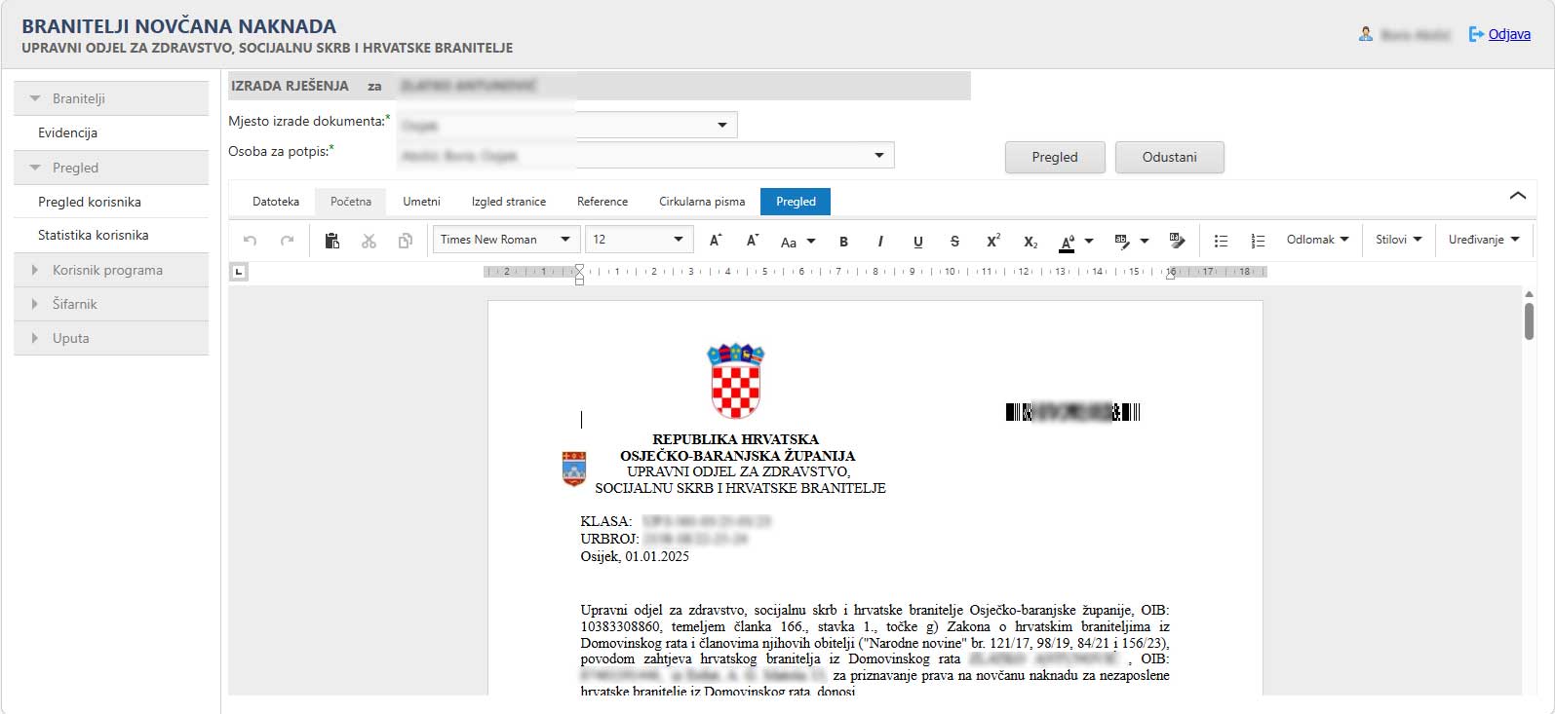1555x714 pixels.
Task: Click the county crest image in document
Action: 574,469
